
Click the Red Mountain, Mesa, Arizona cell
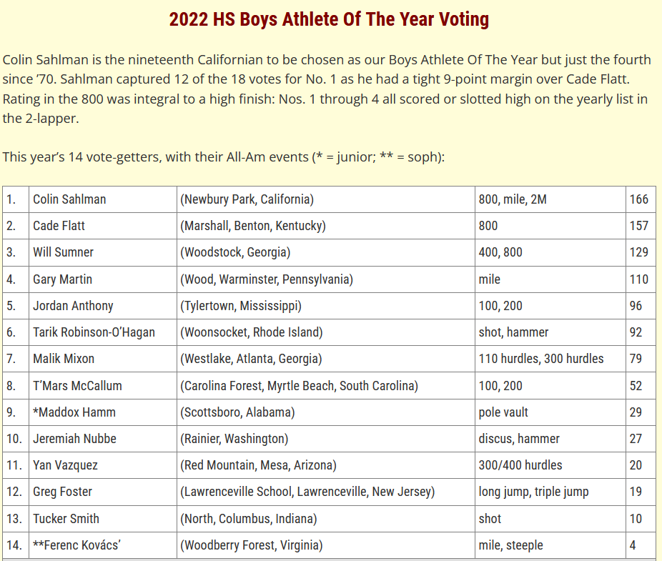[x=325, y=465]
